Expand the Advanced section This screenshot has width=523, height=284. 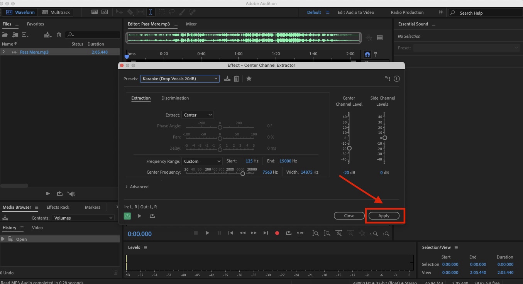(137, 187)
